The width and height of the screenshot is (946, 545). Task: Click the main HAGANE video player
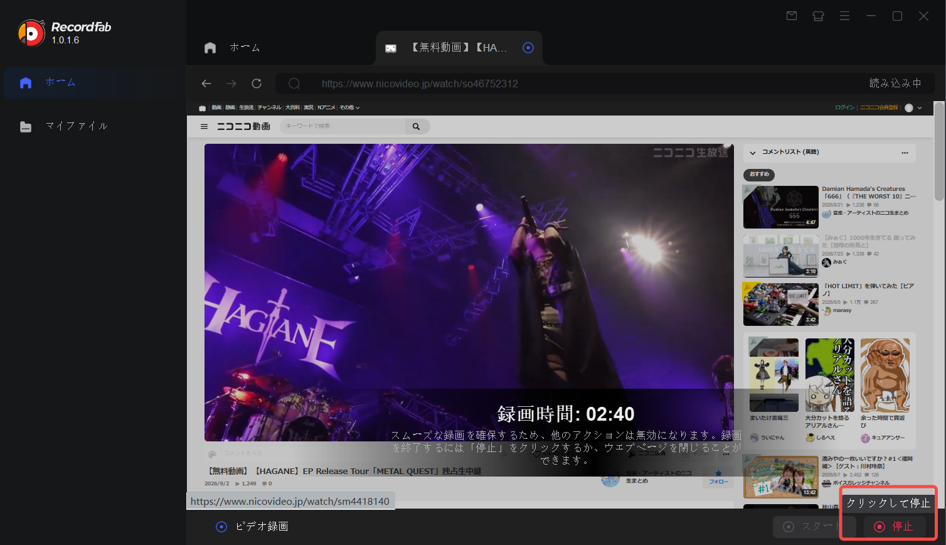(469, 293)
